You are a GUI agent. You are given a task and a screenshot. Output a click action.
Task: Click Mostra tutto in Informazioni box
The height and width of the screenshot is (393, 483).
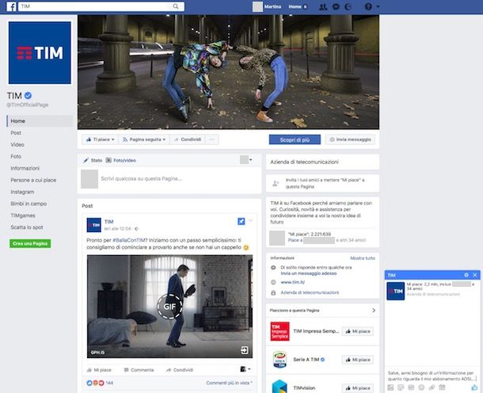[x=363, y=258]
